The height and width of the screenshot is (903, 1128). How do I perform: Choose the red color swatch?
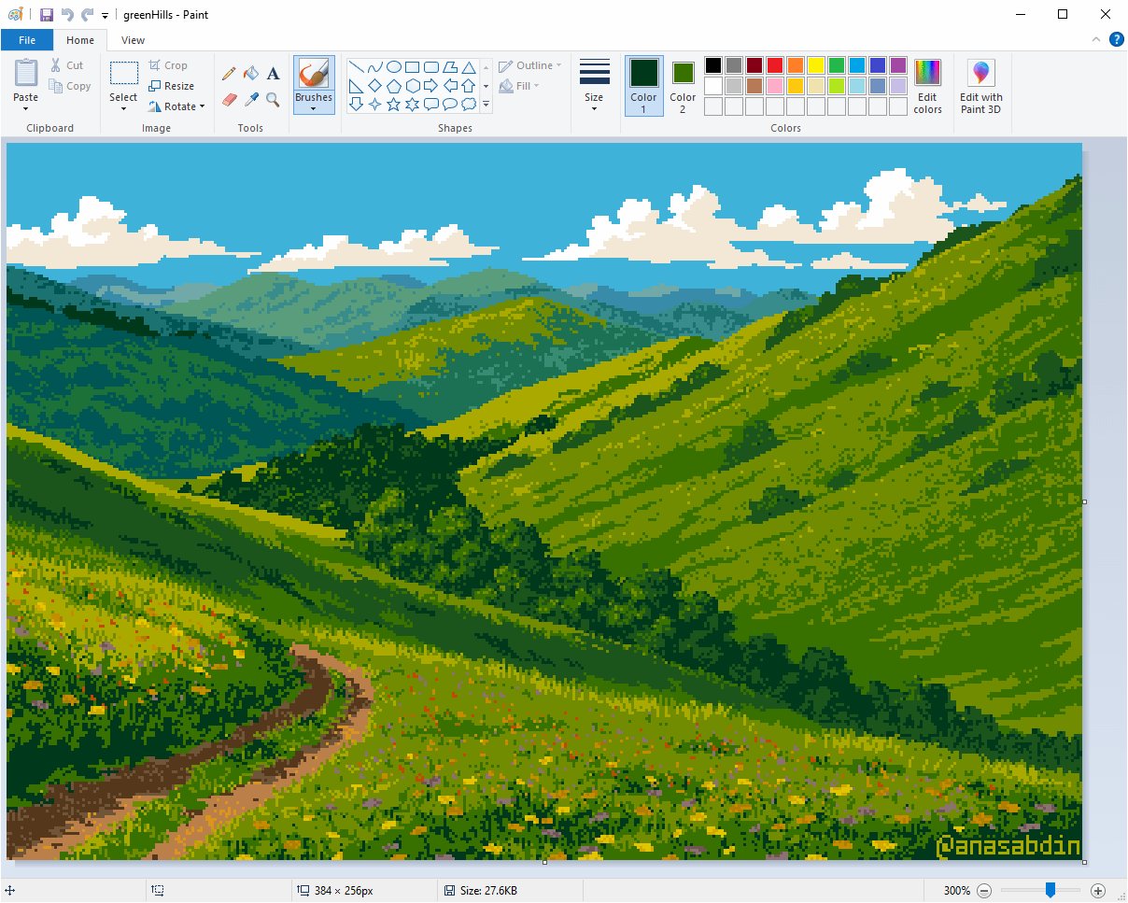pyautogui.click(x=774, y=65)
